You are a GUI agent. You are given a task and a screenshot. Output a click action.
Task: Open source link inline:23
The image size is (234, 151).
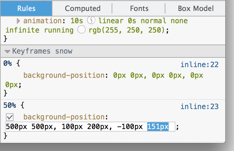(199, 106)
